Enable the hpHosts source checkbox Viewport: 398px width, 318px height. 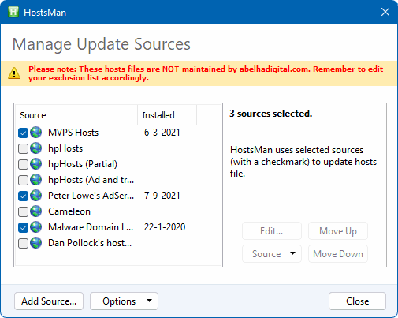pos(23,148)
